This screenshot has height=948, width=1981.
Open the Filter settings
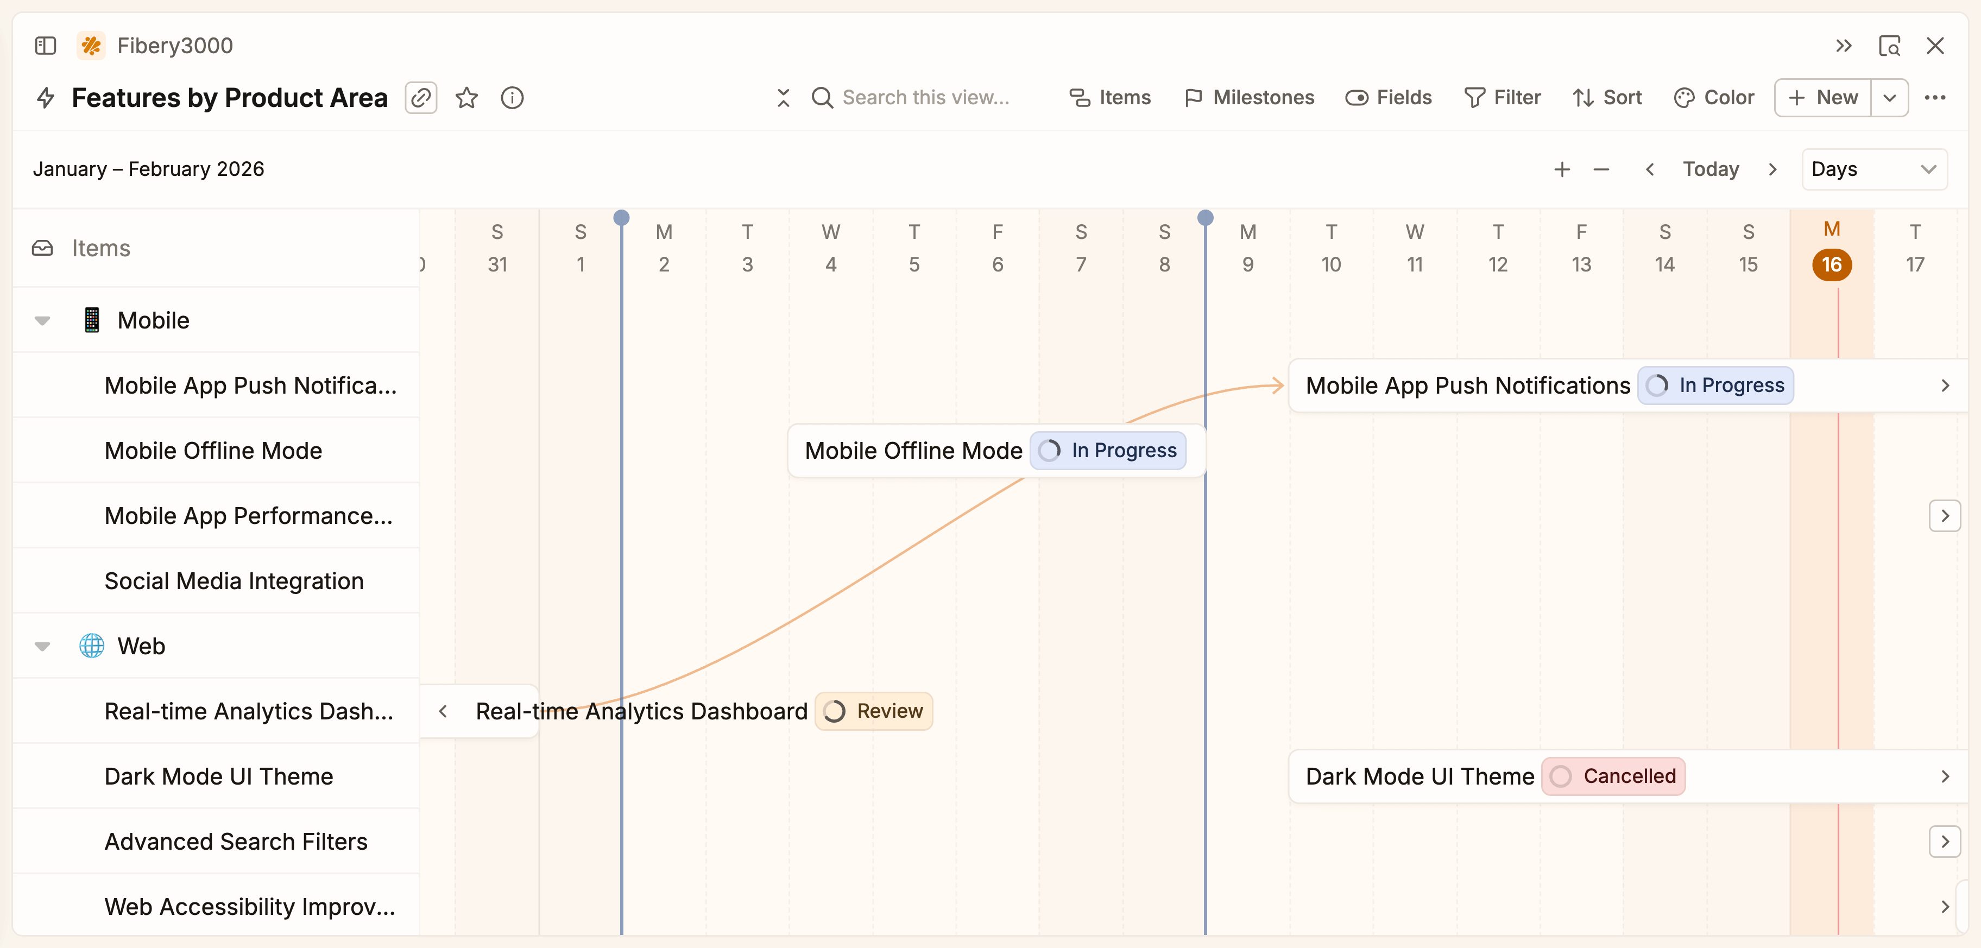point(1503,98)
